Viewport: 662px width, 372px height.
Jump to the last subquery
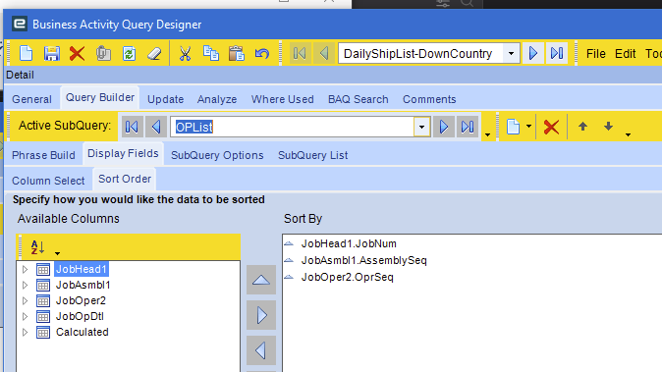468,127
